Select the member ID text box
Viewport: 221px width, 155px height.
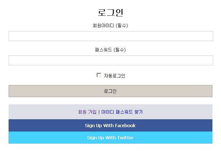(111, 36)
